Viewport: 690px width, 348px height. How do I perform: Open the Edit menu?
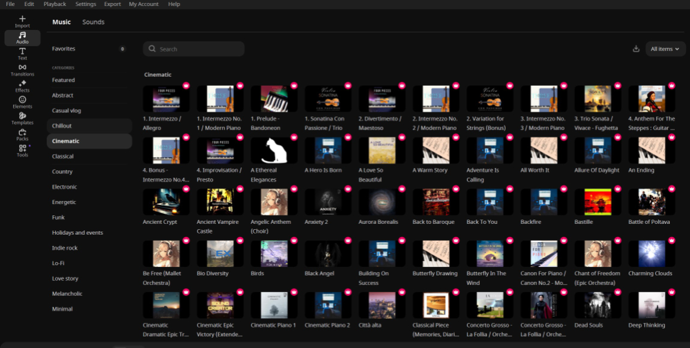click(x=29, y=4)
